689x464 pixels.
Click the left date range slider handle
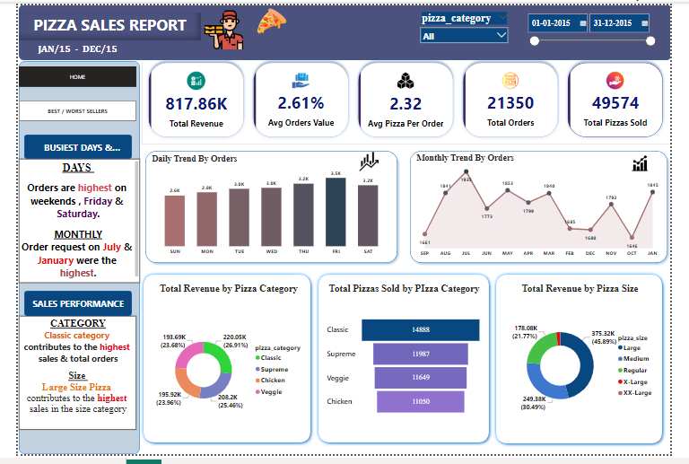pyautogui.click(x=533, y=40)
